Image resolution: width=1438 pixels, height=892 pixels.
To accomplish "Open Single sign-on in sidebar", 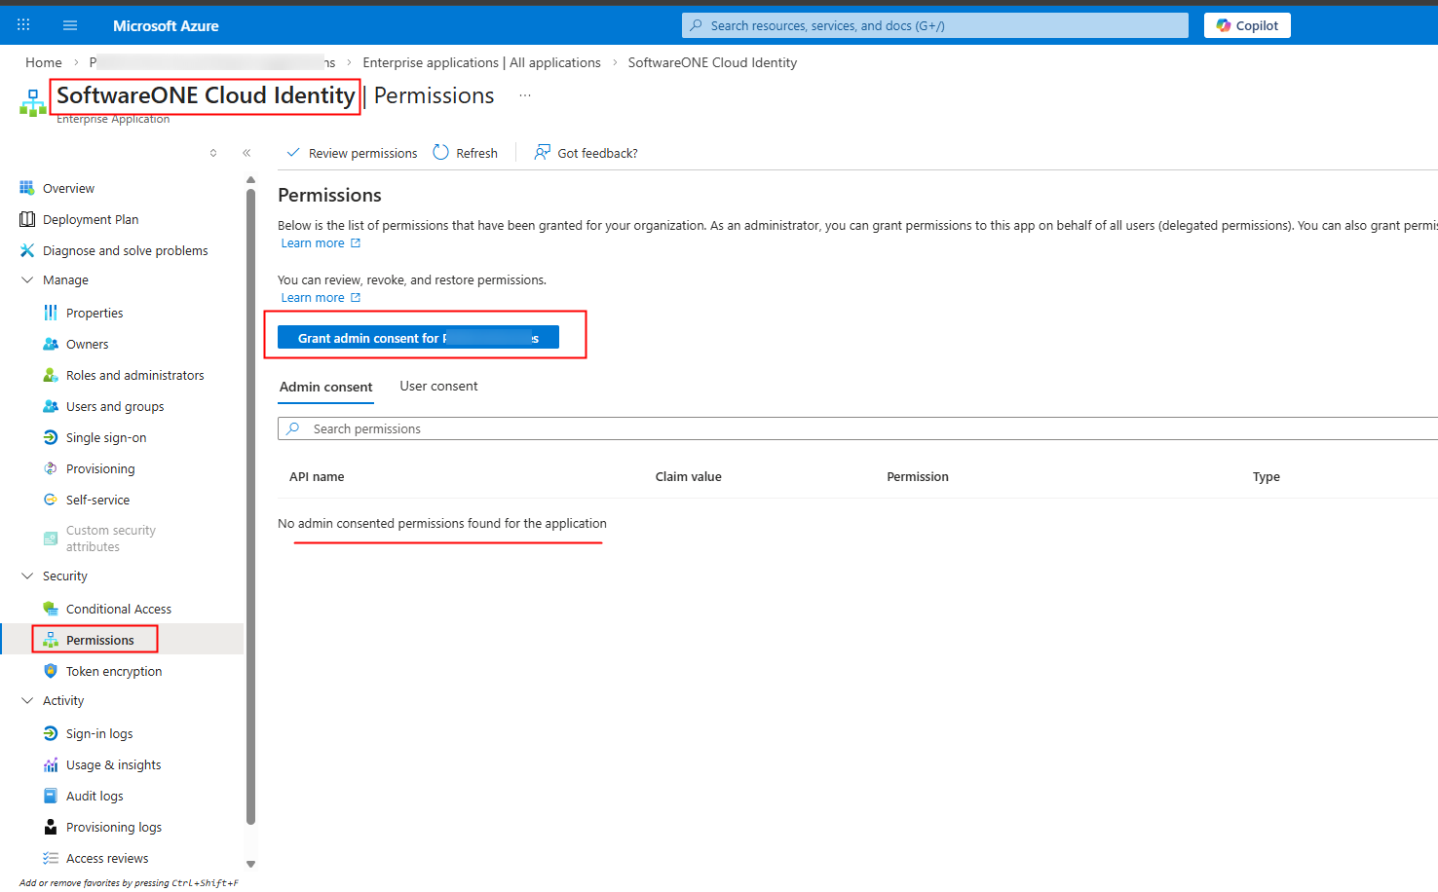I will [x=105, y=438].
